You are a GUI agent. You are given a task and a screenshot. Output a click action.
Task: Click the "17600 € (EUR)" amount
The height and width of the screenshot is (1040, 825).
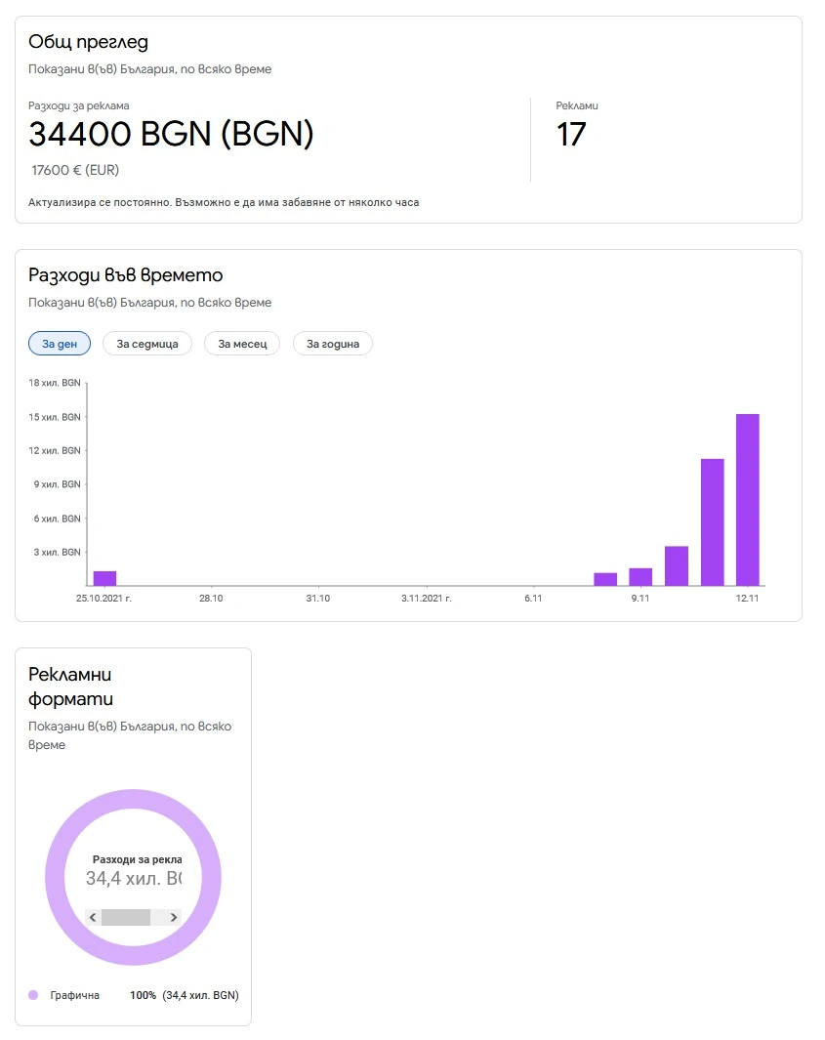[75, 170]
